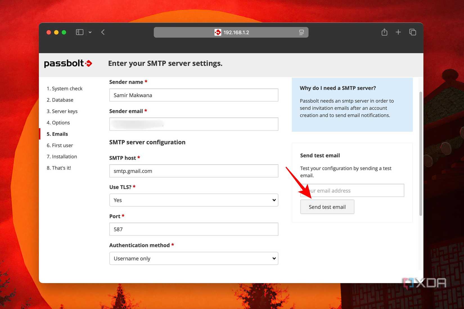Open the sidebar chevron dropdown
The image size is (464, 309).
click(90, 32)
